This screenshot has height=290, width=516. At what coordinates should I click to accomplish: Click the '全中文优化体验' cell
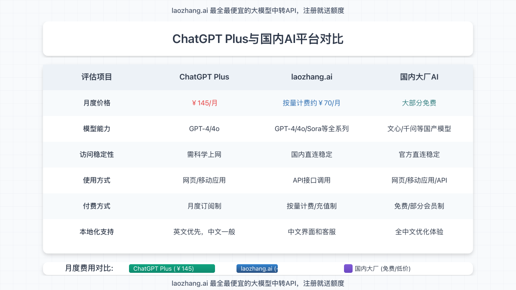[419, 232]
